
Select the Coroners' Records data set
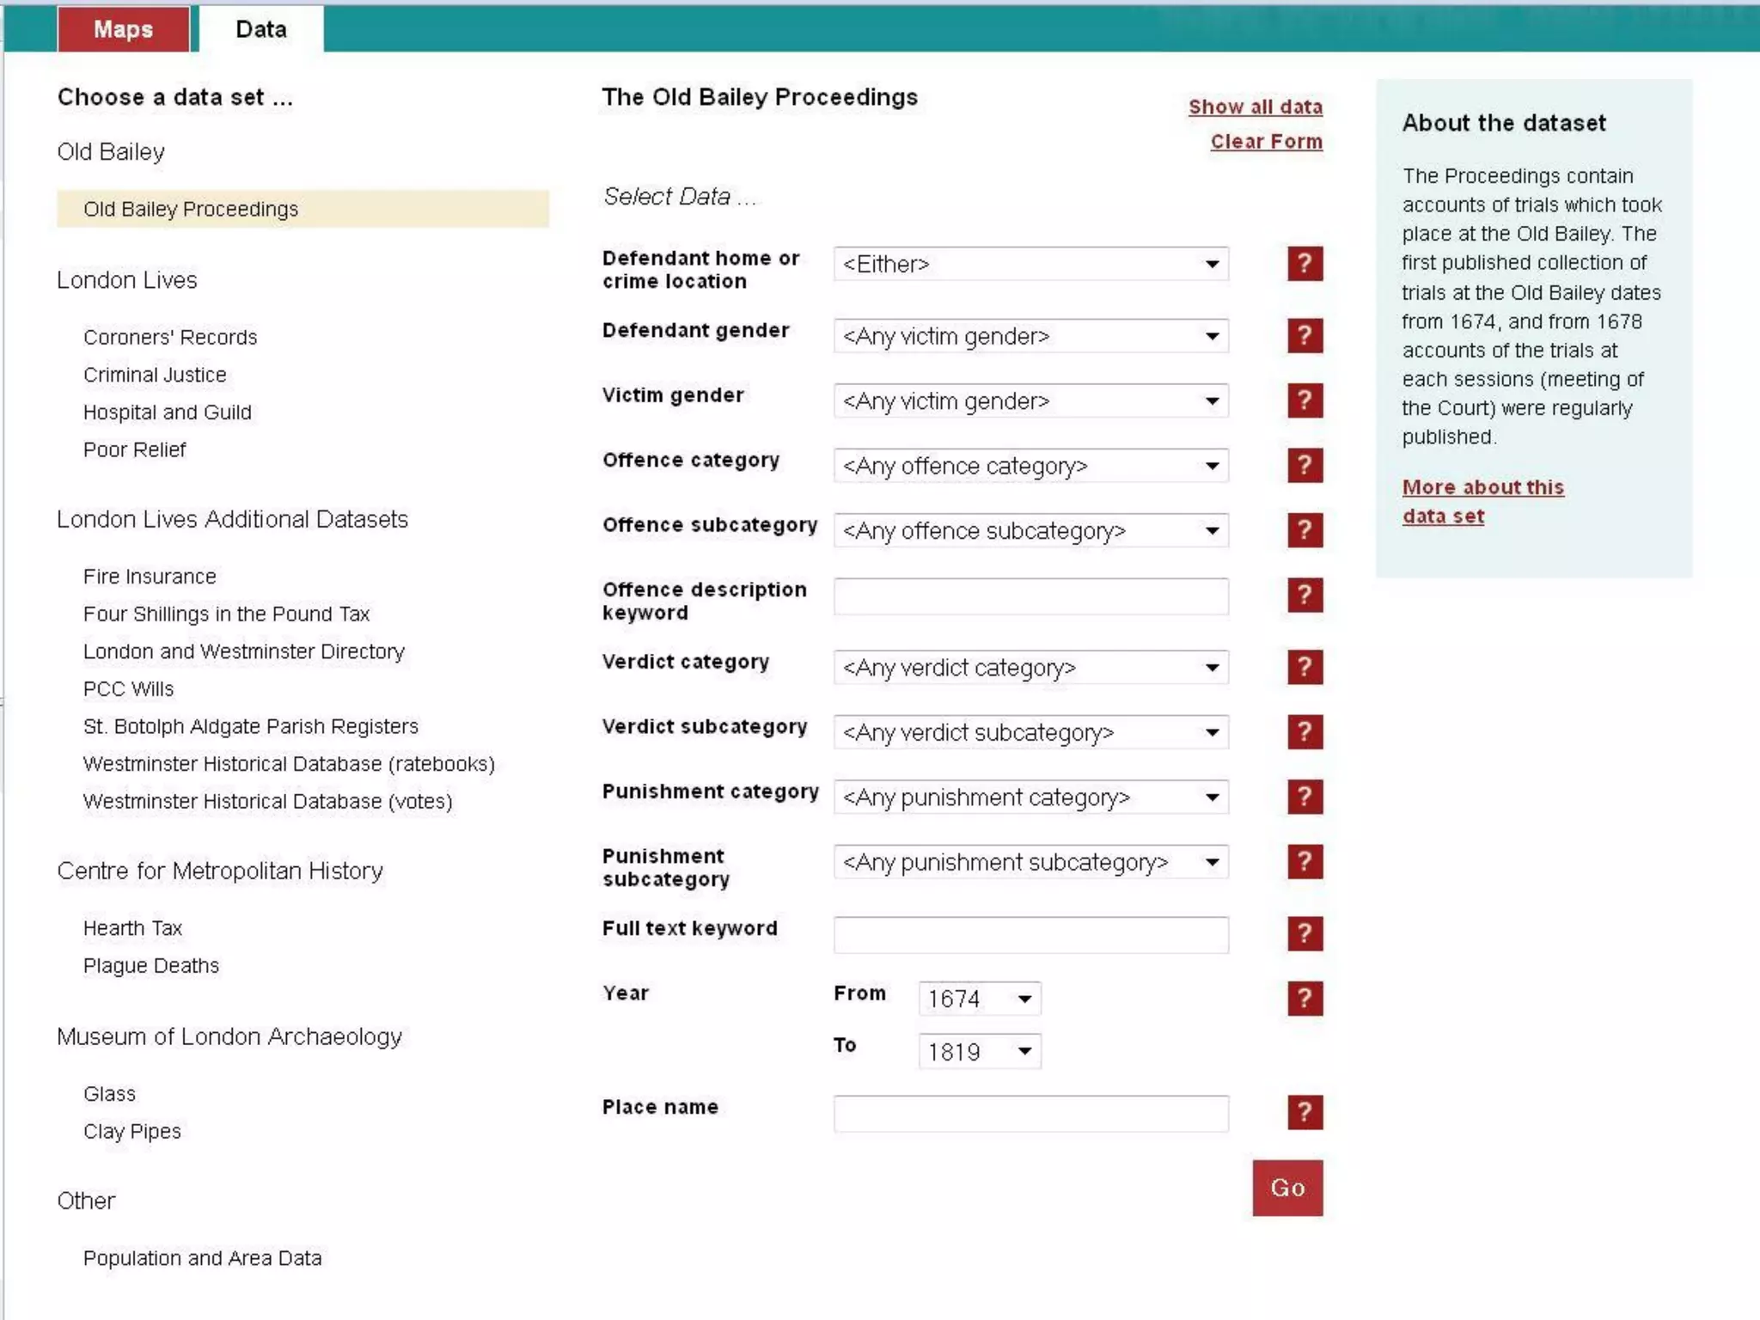(170, 337)
